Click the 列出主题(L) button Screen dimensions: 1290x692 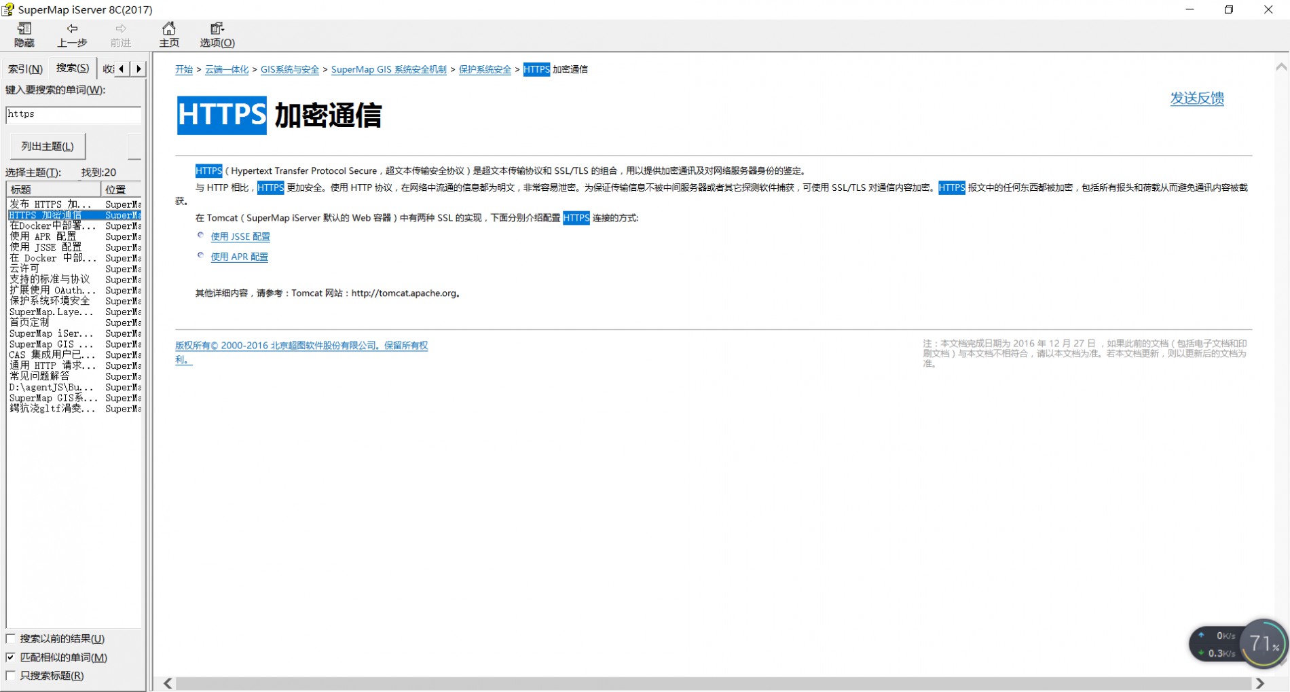point(48,146)
